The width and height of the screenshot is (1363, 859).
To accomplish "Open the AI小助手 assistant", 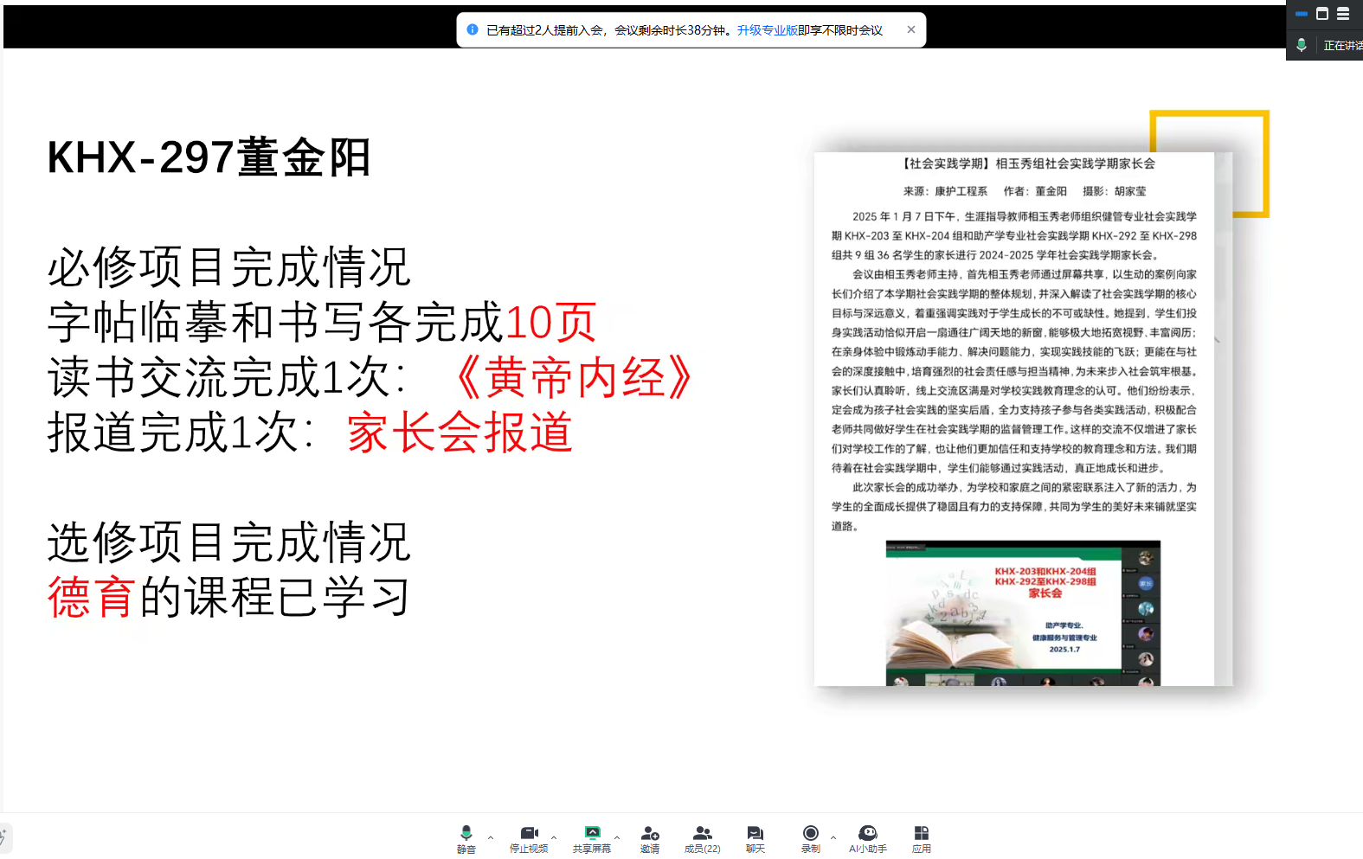I will (867, 837).
